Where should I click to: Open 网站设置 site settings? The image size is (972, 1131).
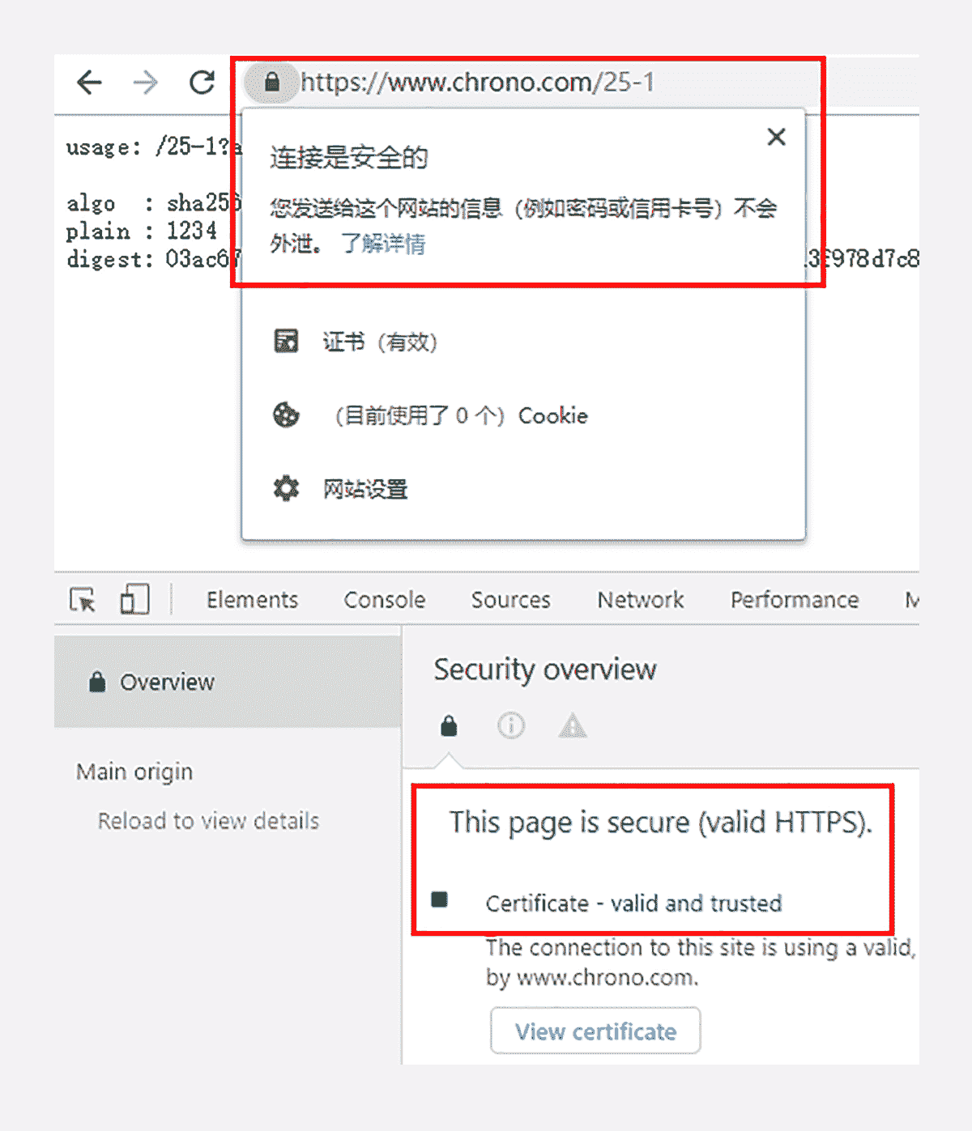pos(340,489)
